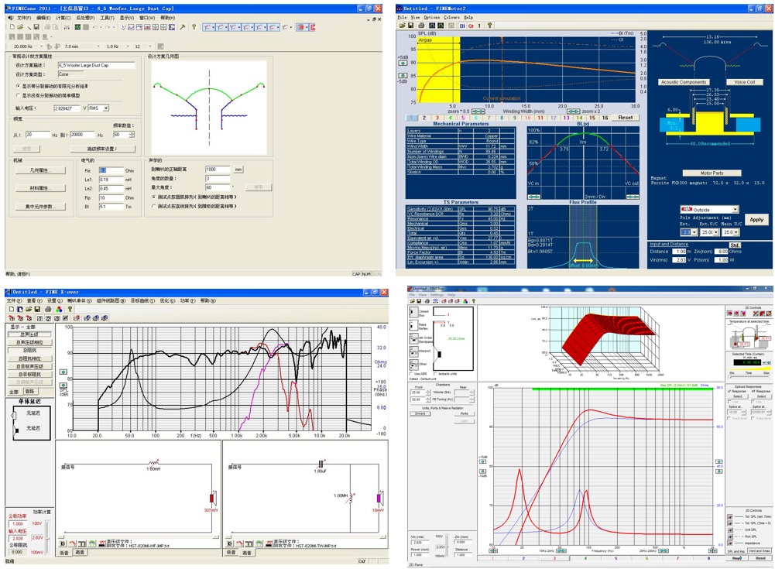The width and height of the screenshot is (775, 569).
Task: Click the help question icon in FINE X-over
Action: (x=70, y=309)
